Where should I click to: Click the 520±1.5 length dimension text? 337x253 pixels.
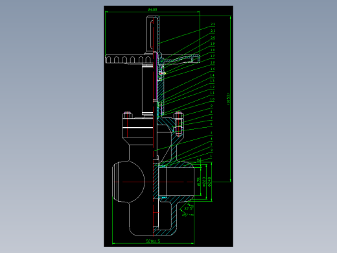pyautogui.click(x=153, y=241)
